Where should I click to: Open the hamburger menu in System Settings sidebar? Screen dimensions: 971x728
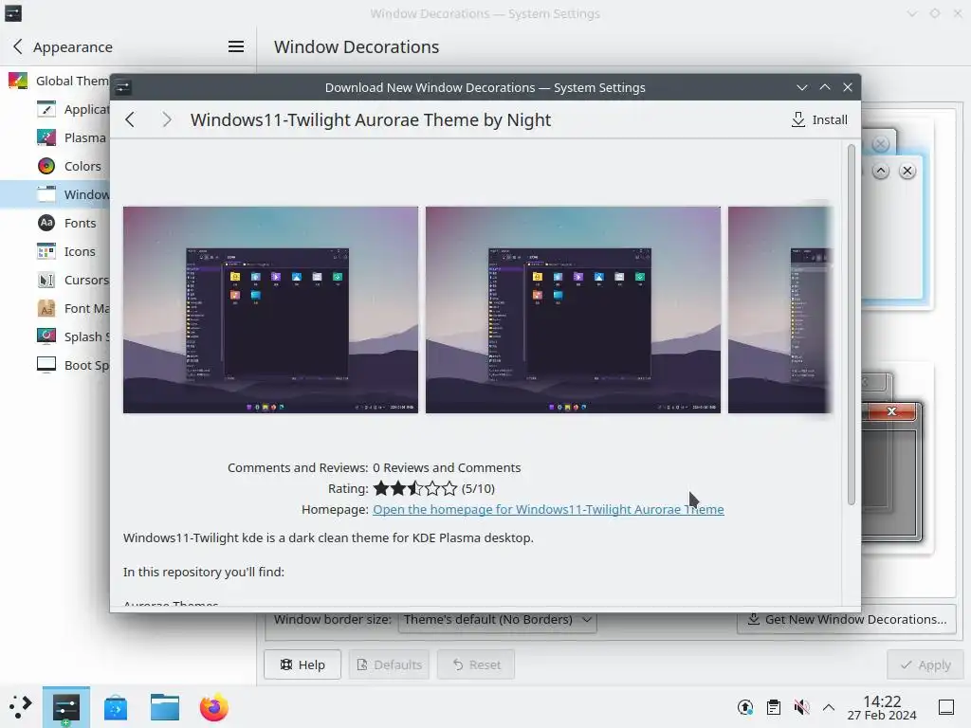click(236, 46)
